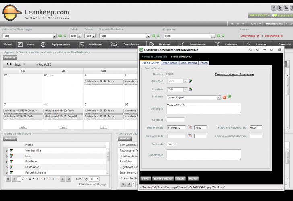
Task: Switch to the Executores tab
Action: point(170,63)
